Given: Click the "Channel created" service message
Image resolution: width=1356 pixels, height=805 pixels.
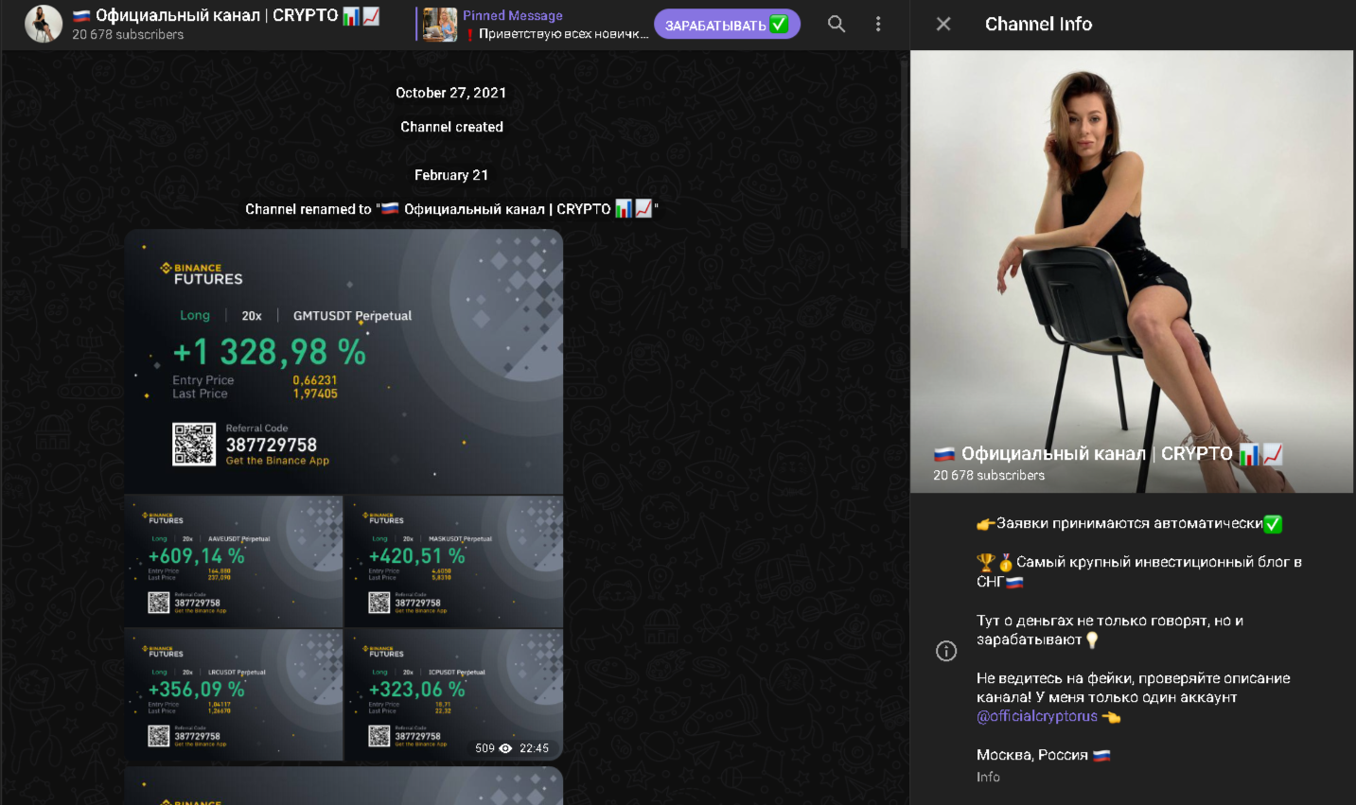Looking at the screenshot, I should (x=451, y=127).
